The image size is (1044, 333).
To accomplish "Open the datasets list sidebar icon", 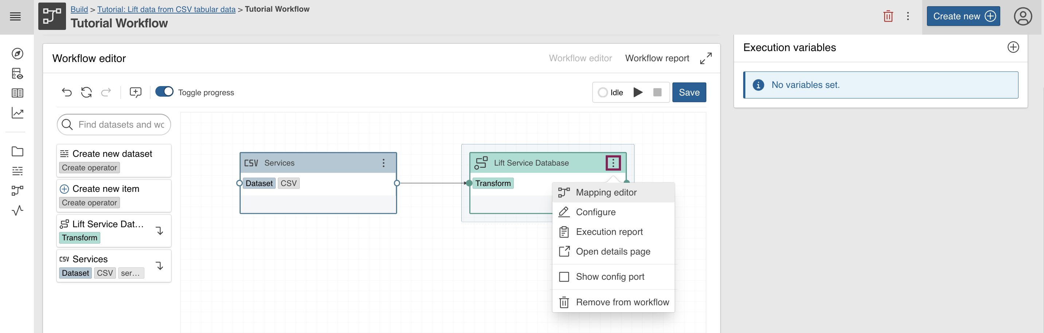I will click(18, 171).
